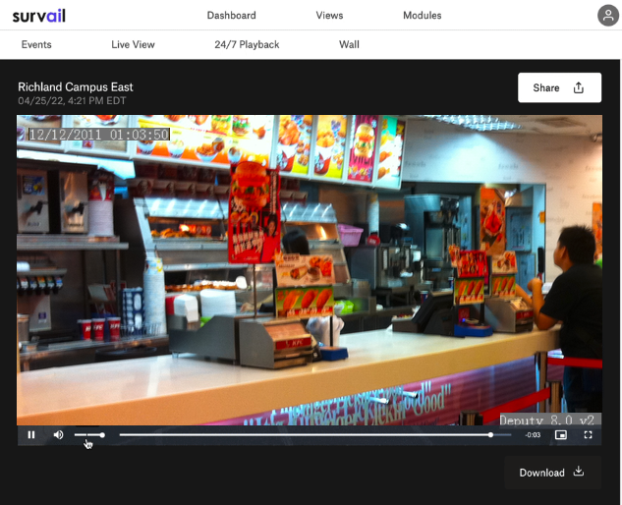Open the Modules menu
The image size is (622, 505).
(x=423, y=15)
